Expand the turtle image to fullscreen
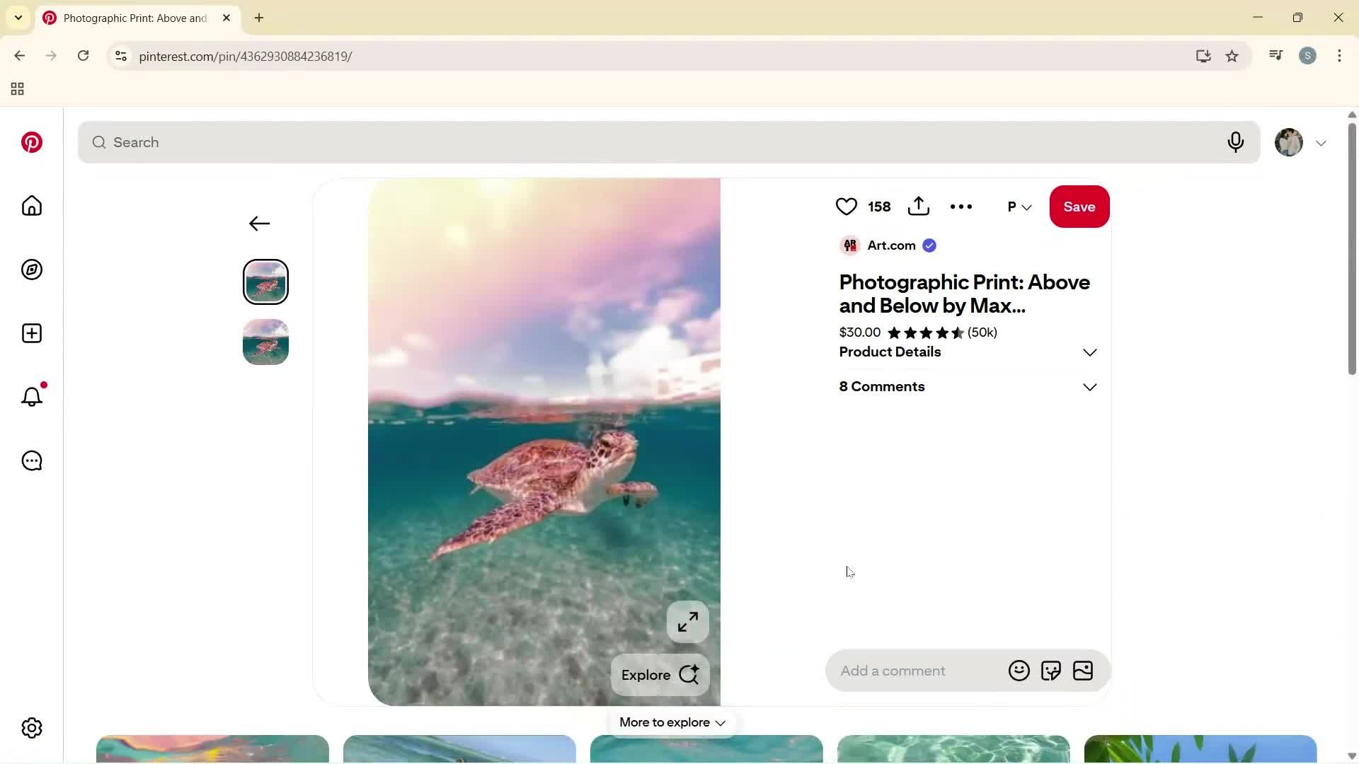The image size is (1359, 764). pos(687,621)
